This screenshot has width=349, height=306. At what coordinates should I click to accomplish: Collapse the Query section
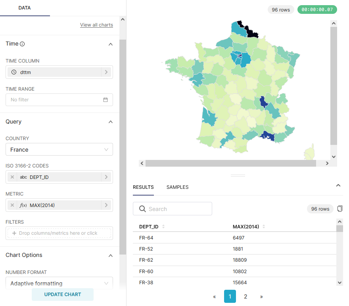click(x=111, y=122)
